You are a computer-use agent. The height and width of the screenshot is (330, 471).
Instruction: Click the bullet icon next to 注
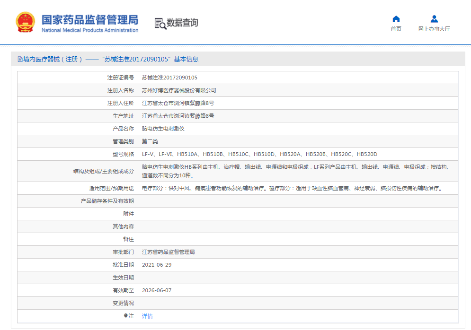125,316
